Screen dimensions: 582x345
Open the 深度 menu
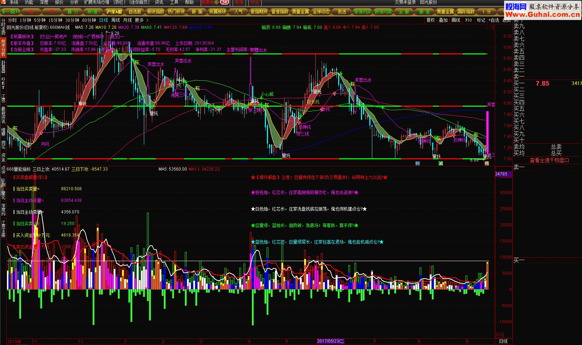[44, 2]
